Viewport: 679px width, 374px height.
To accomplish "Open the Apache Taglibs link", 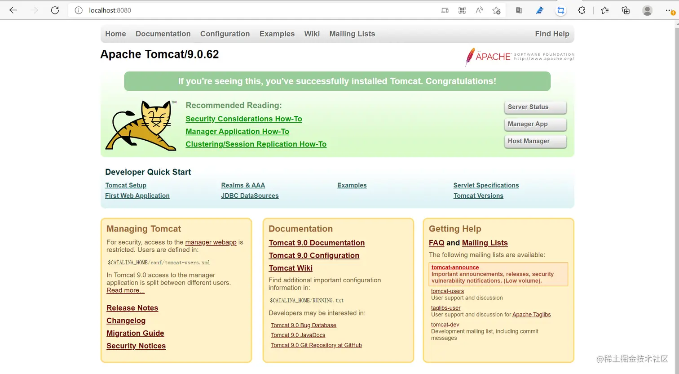I will coord(532,315).
